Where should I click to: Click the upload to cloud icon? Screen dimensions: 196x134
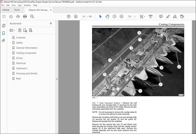(x=18, y=17)
